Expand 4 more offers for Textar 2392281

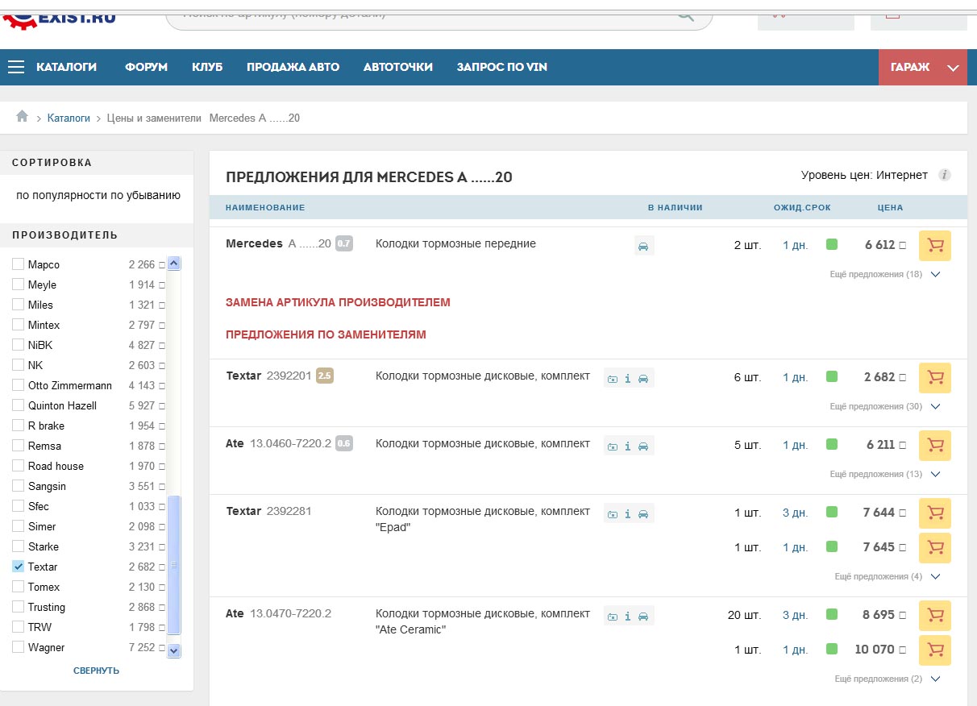pos(888,576)
